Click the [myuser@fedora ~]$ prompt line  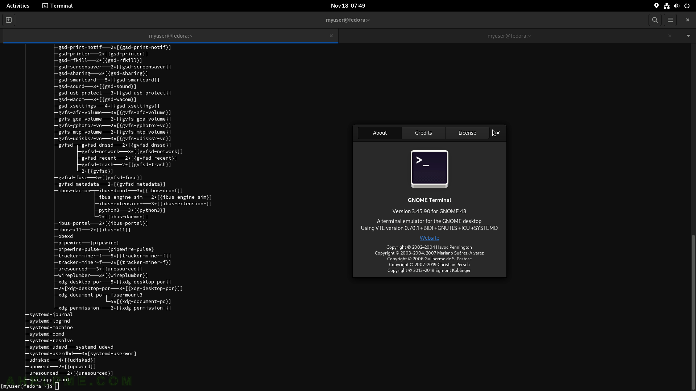[x=29, y=386]
